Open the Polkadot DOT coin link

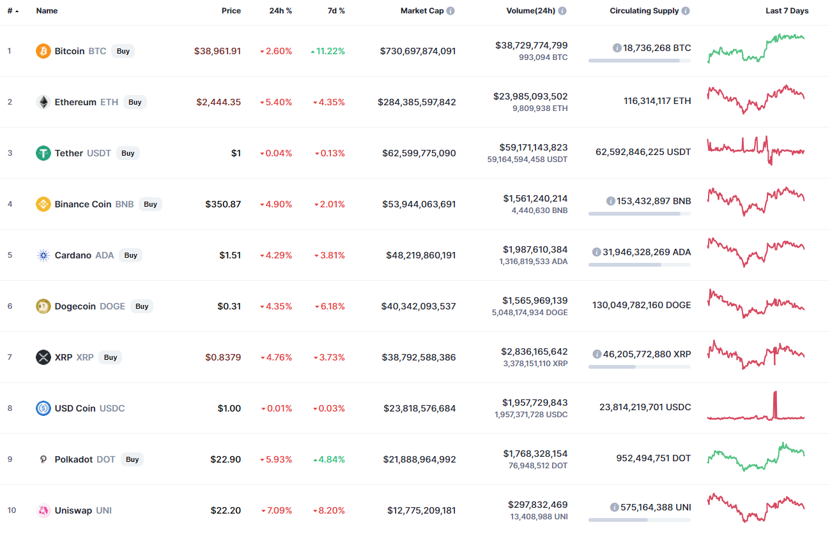(73, 459)
